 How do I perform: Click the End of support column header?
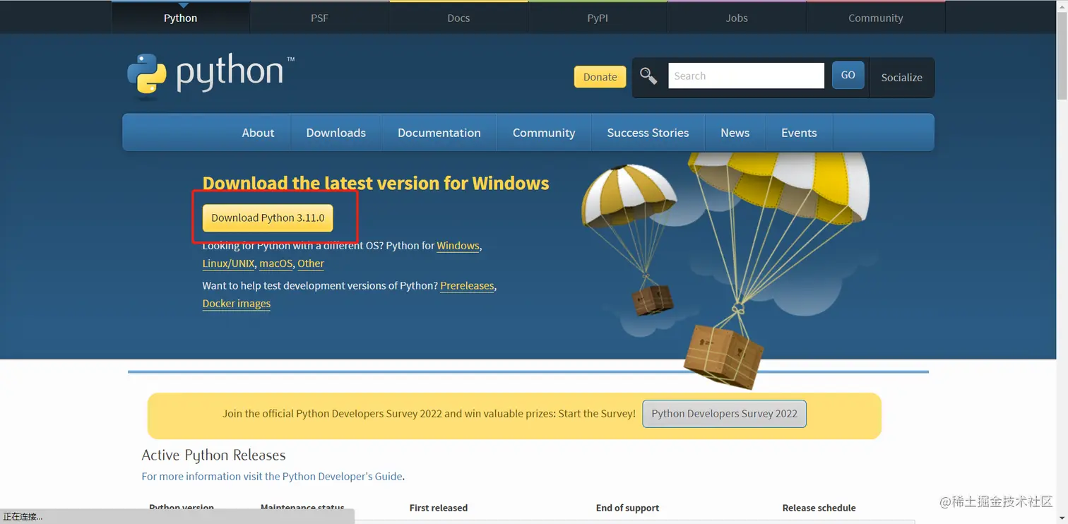tap(627, 508)
